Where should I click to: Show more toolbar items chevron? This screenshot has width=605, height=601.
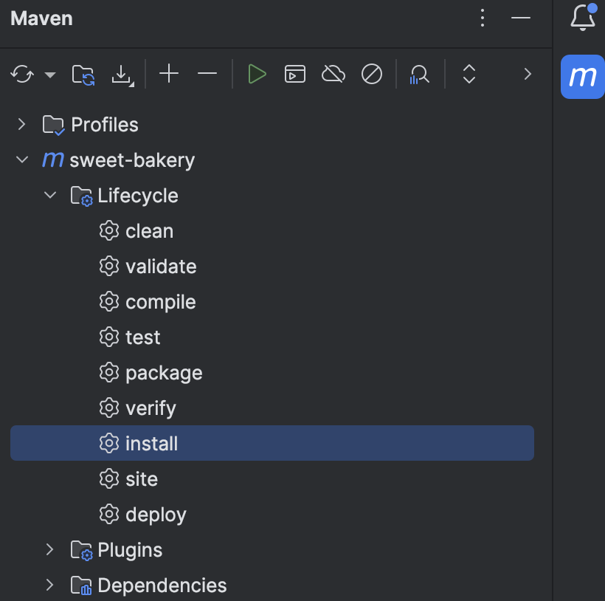528,74
